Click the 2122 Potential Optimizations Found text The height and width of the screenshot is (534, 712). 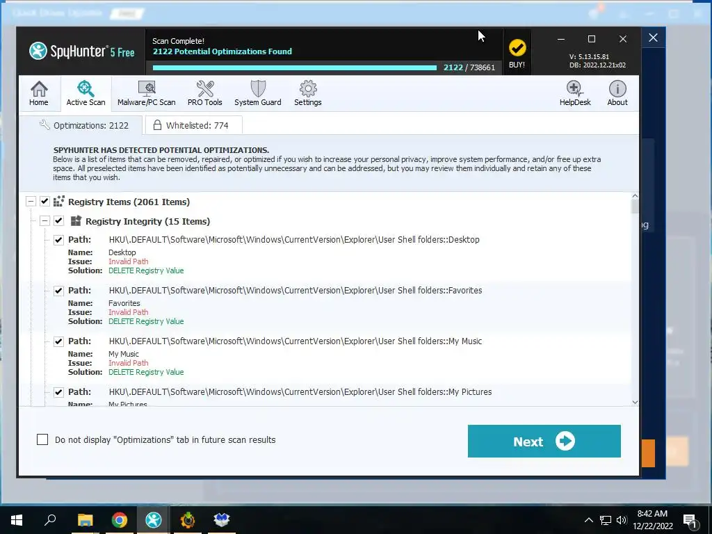(x=222, y=51)
